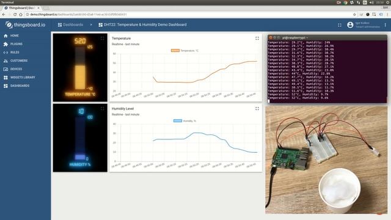Open Dashboards in the sidebar
The image size is (391, 220).
click(x=25, y=86)
